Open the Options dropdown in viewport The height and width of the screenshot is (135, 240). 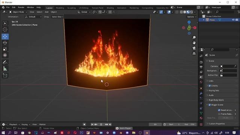192,16
